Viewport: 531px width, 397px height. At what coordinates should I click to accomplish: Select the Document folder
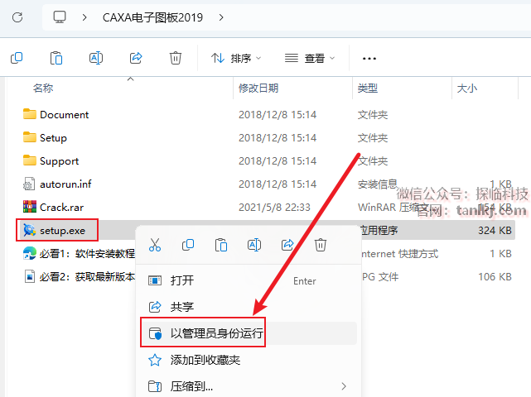coord(64,115)
